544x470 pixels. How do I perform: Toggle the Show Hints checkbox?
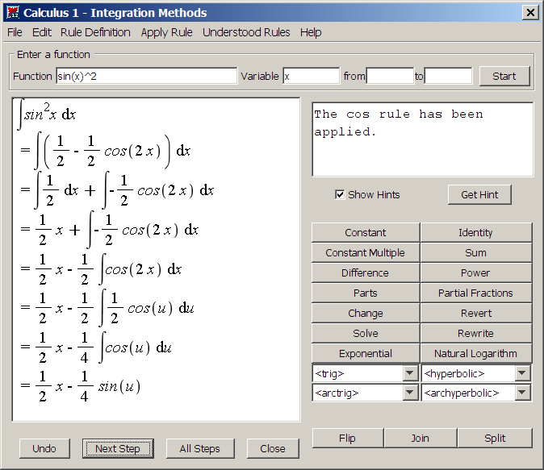click(x=340, y=194)
